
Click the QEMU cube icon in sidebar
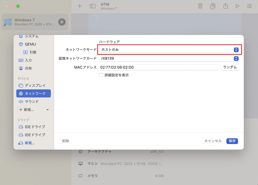(x=21, y=44)
